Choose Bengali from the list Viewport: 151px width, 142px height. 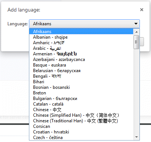coord(81,76)
